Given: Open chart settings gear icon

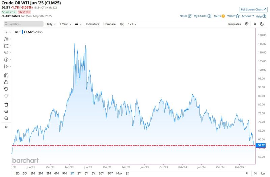Looking at the screenshot, I should pyautogui.click(x=247, y=24).
